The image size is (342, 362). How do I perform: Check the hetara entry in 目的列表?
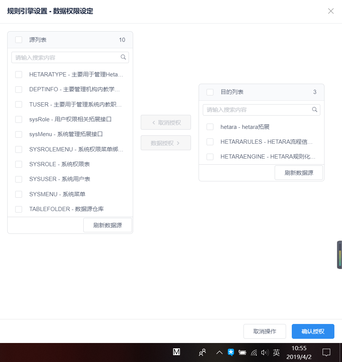[x=210, y=127]
